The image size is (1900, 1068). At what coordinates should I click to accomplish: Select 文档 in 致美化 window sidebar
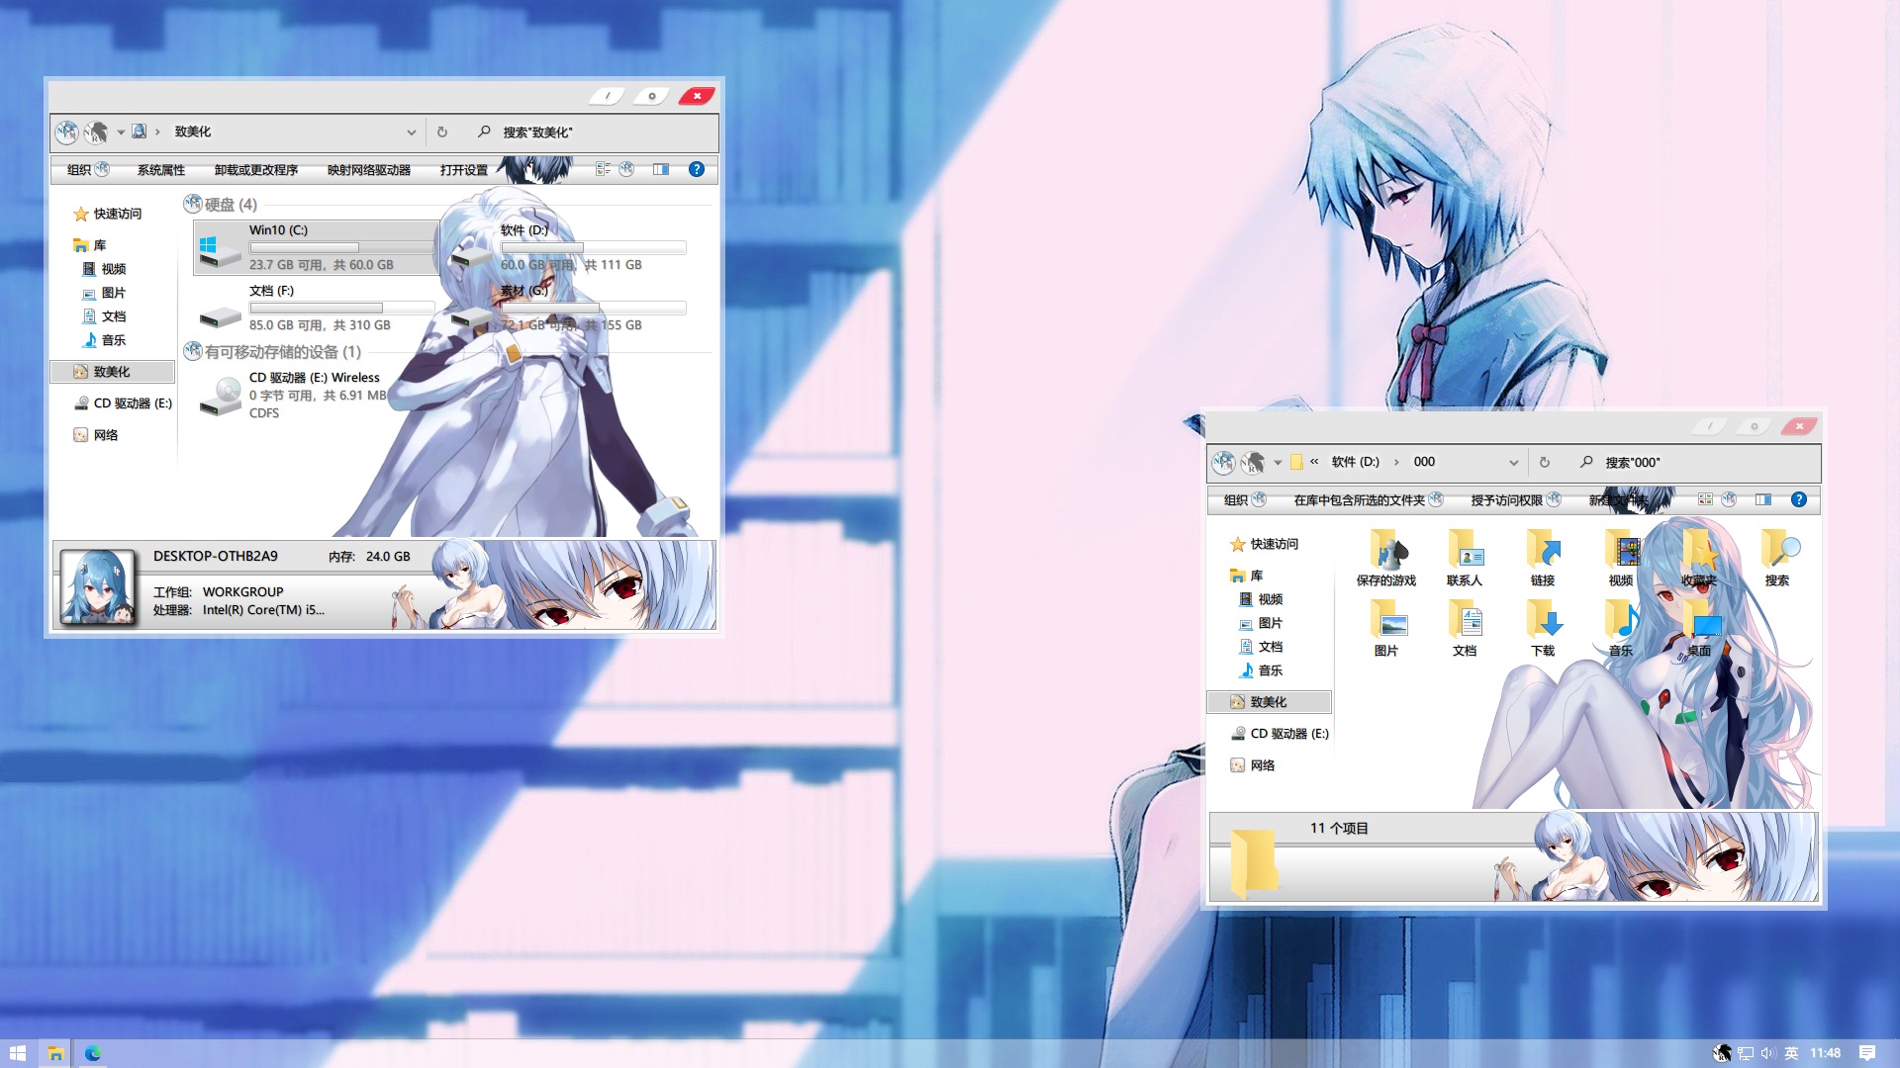click(104, 316)
